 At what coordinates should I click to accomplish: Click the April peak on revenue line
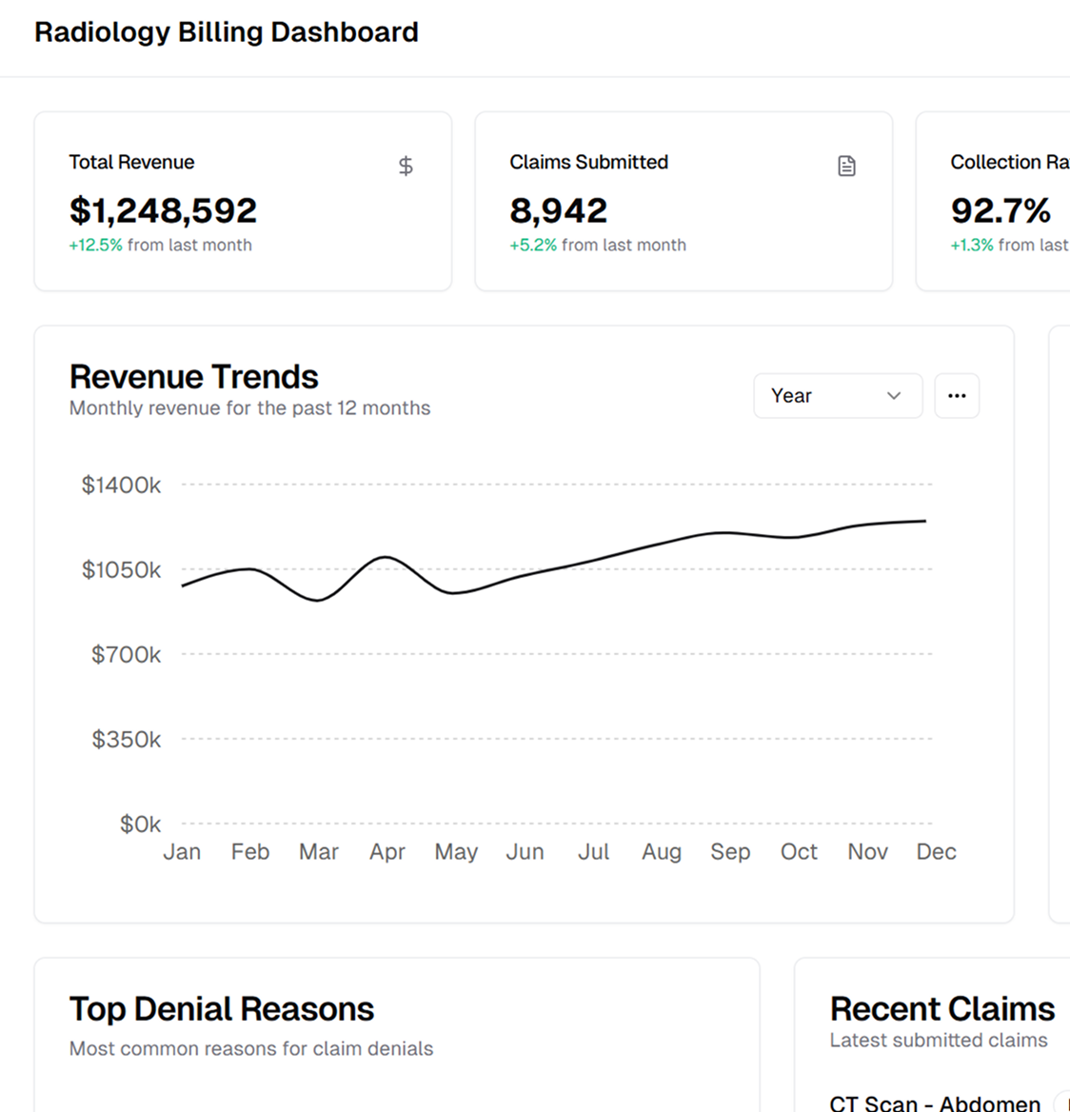pyautogui.click(x=385, y=557)
